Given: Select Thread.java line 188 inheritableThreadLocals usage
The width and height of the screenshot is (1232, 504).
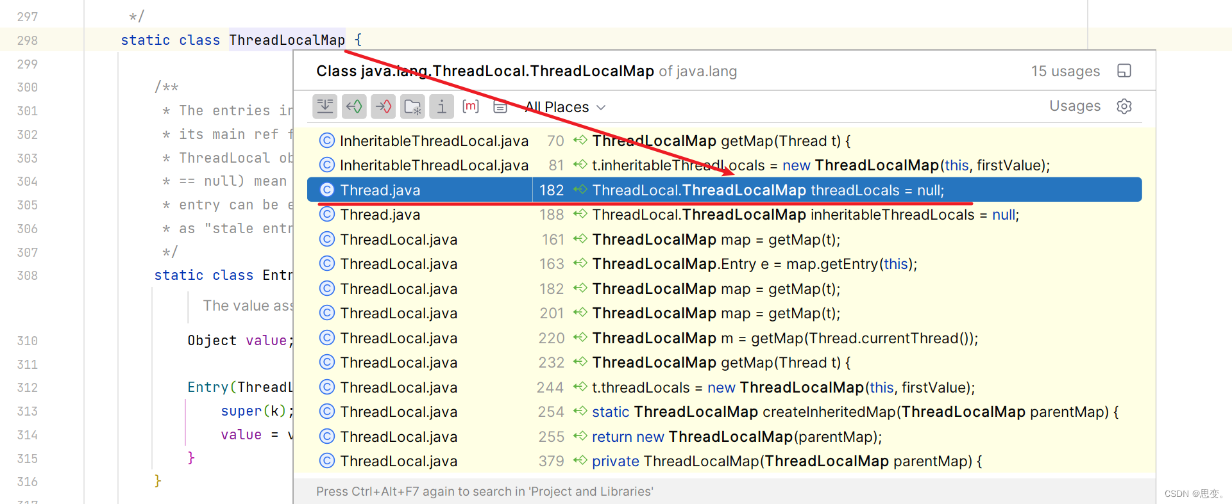Looking at the screenshot, I should [725, 215].
